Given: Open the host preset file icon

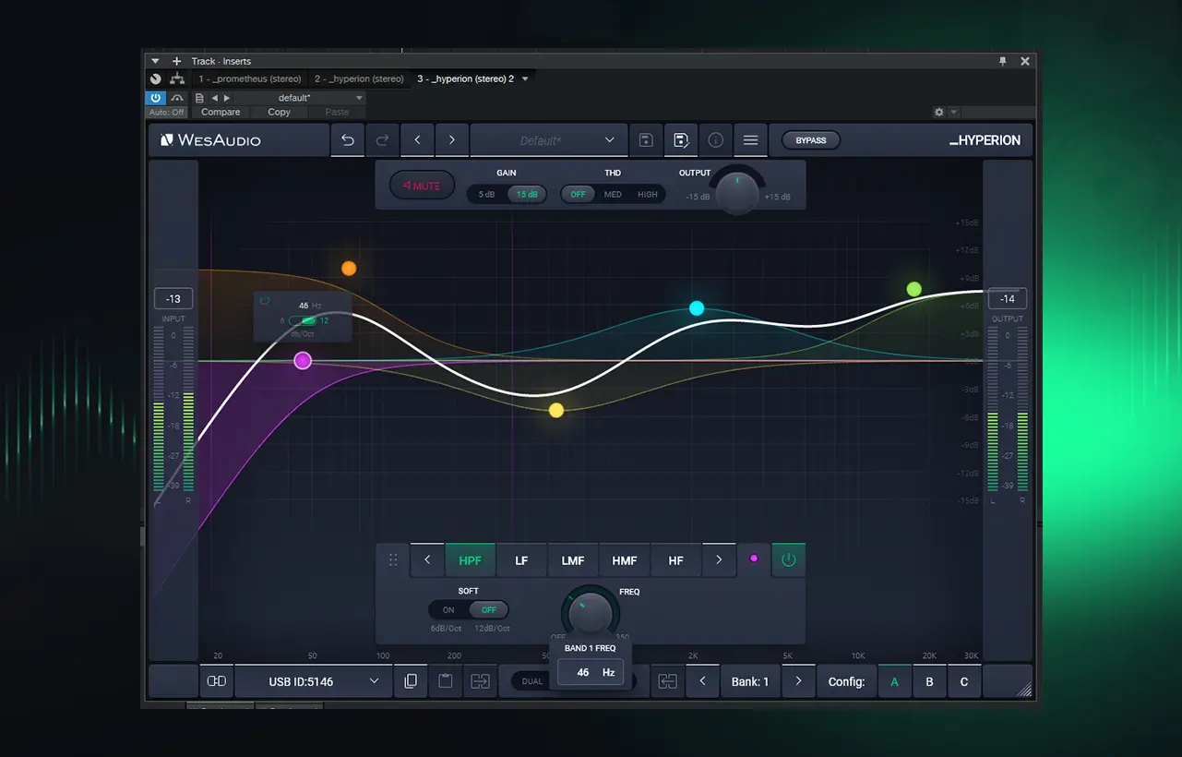Looking at the screenshot, I should coord(199,98).
